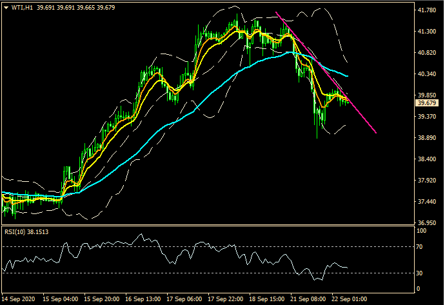Click the WTI,H1 chart title text

coord(23,6)
